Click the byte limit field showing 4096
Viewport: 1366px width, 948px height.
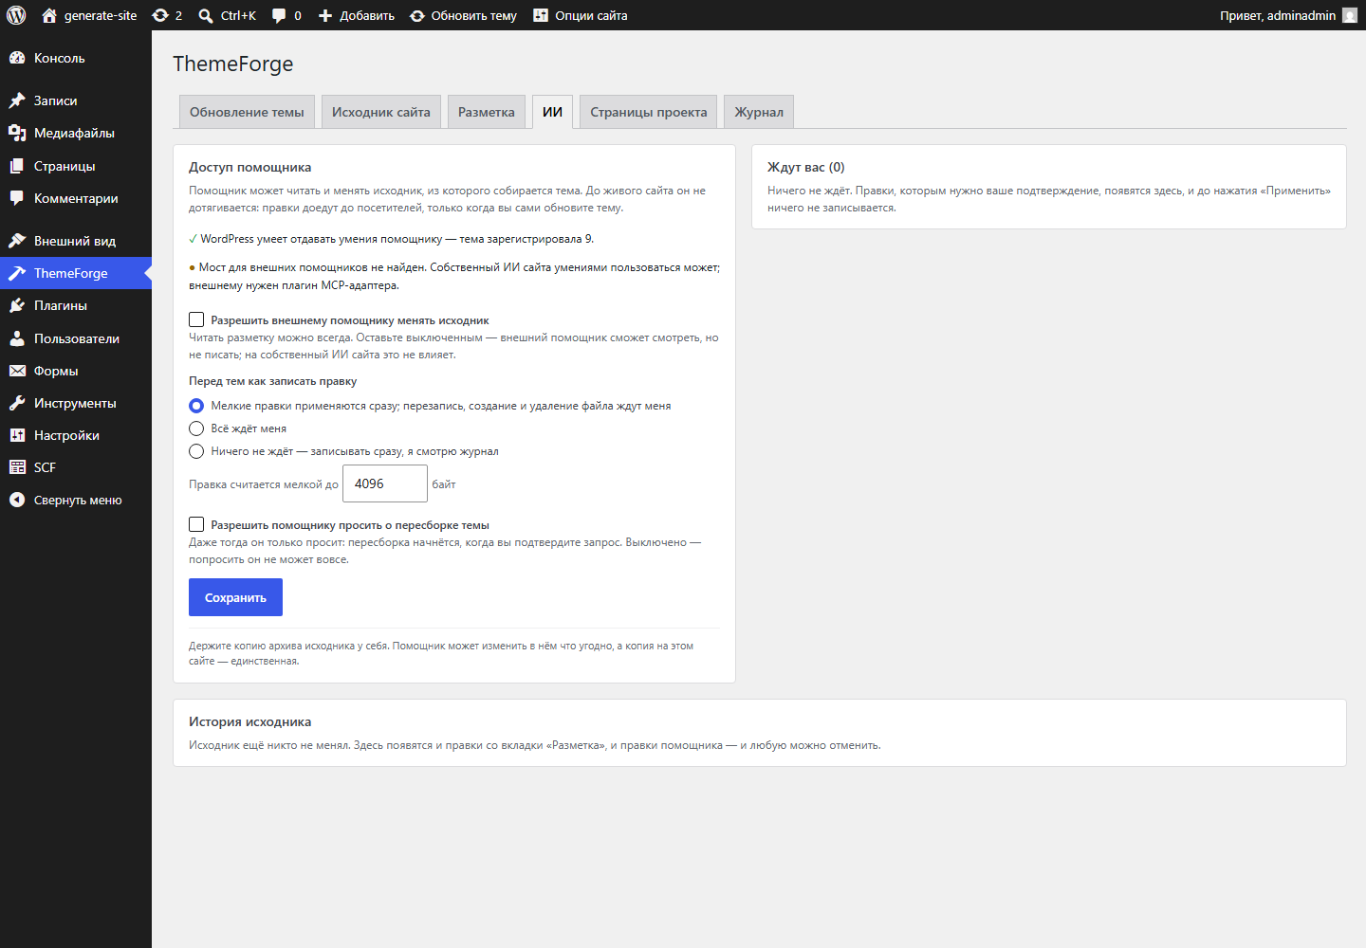tap(385, 483)
